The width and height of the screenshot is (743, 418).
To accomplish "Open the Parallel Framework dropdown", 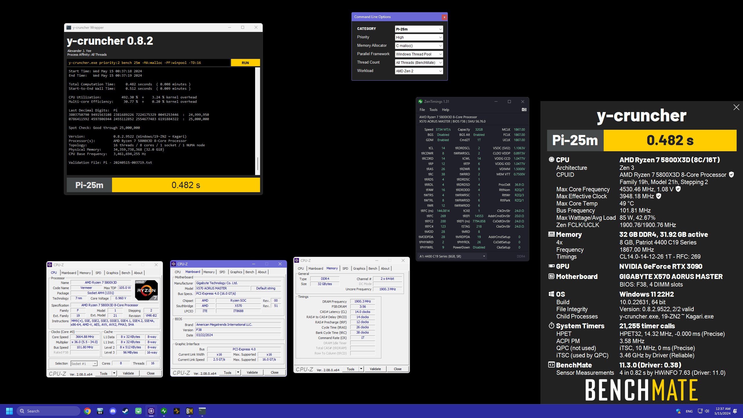I will pos(419,54).
